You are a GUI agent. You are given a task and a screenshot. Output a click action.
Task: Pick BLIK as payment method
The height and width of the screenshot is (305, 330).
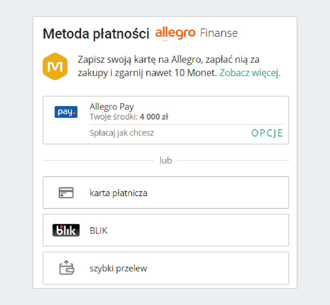click(165, 230)
